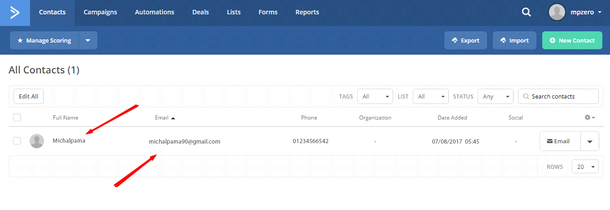Open search with the magnifier icon
This screenshot has height=210, width=610.
pos(526,13)
